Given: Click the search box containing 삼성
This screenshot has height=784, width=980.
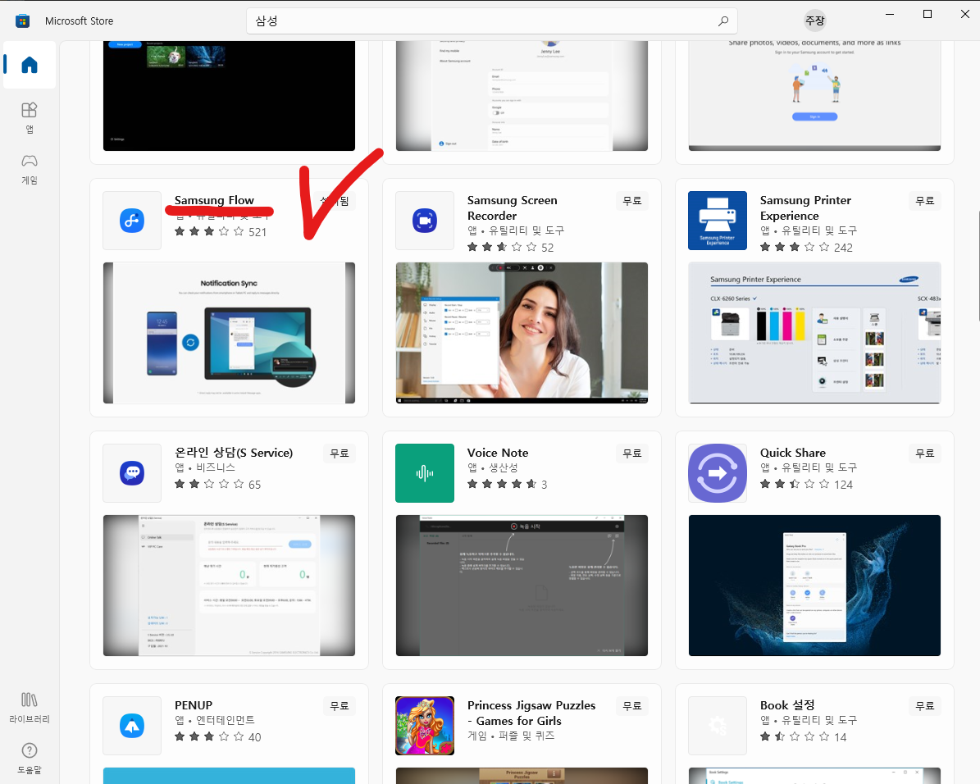Looking at the screenshot, I should (x=492, y=21).
